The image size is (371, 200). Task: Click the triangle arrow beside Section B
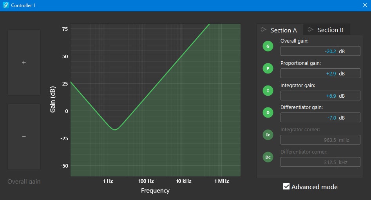click(310, 29)
